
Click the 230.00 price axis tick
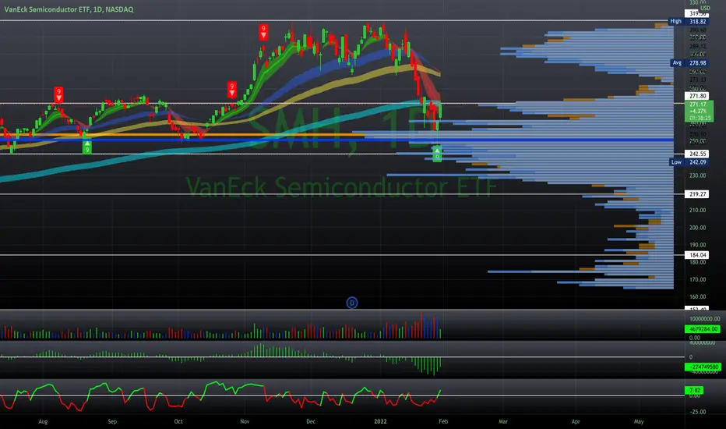pos(697,175)
